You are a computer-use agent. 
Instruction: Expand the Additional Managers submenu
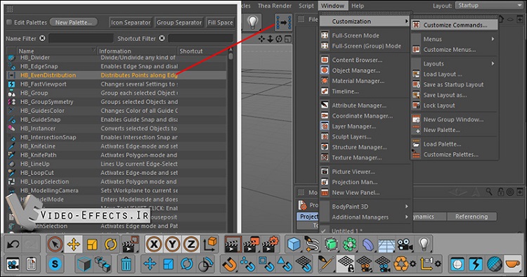pyautogui.click(x=365, y=217)
